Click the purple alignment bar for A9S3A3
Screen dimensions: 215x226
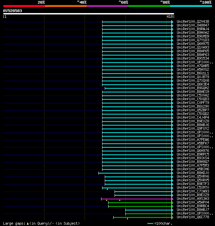click(x=136, y=199)
